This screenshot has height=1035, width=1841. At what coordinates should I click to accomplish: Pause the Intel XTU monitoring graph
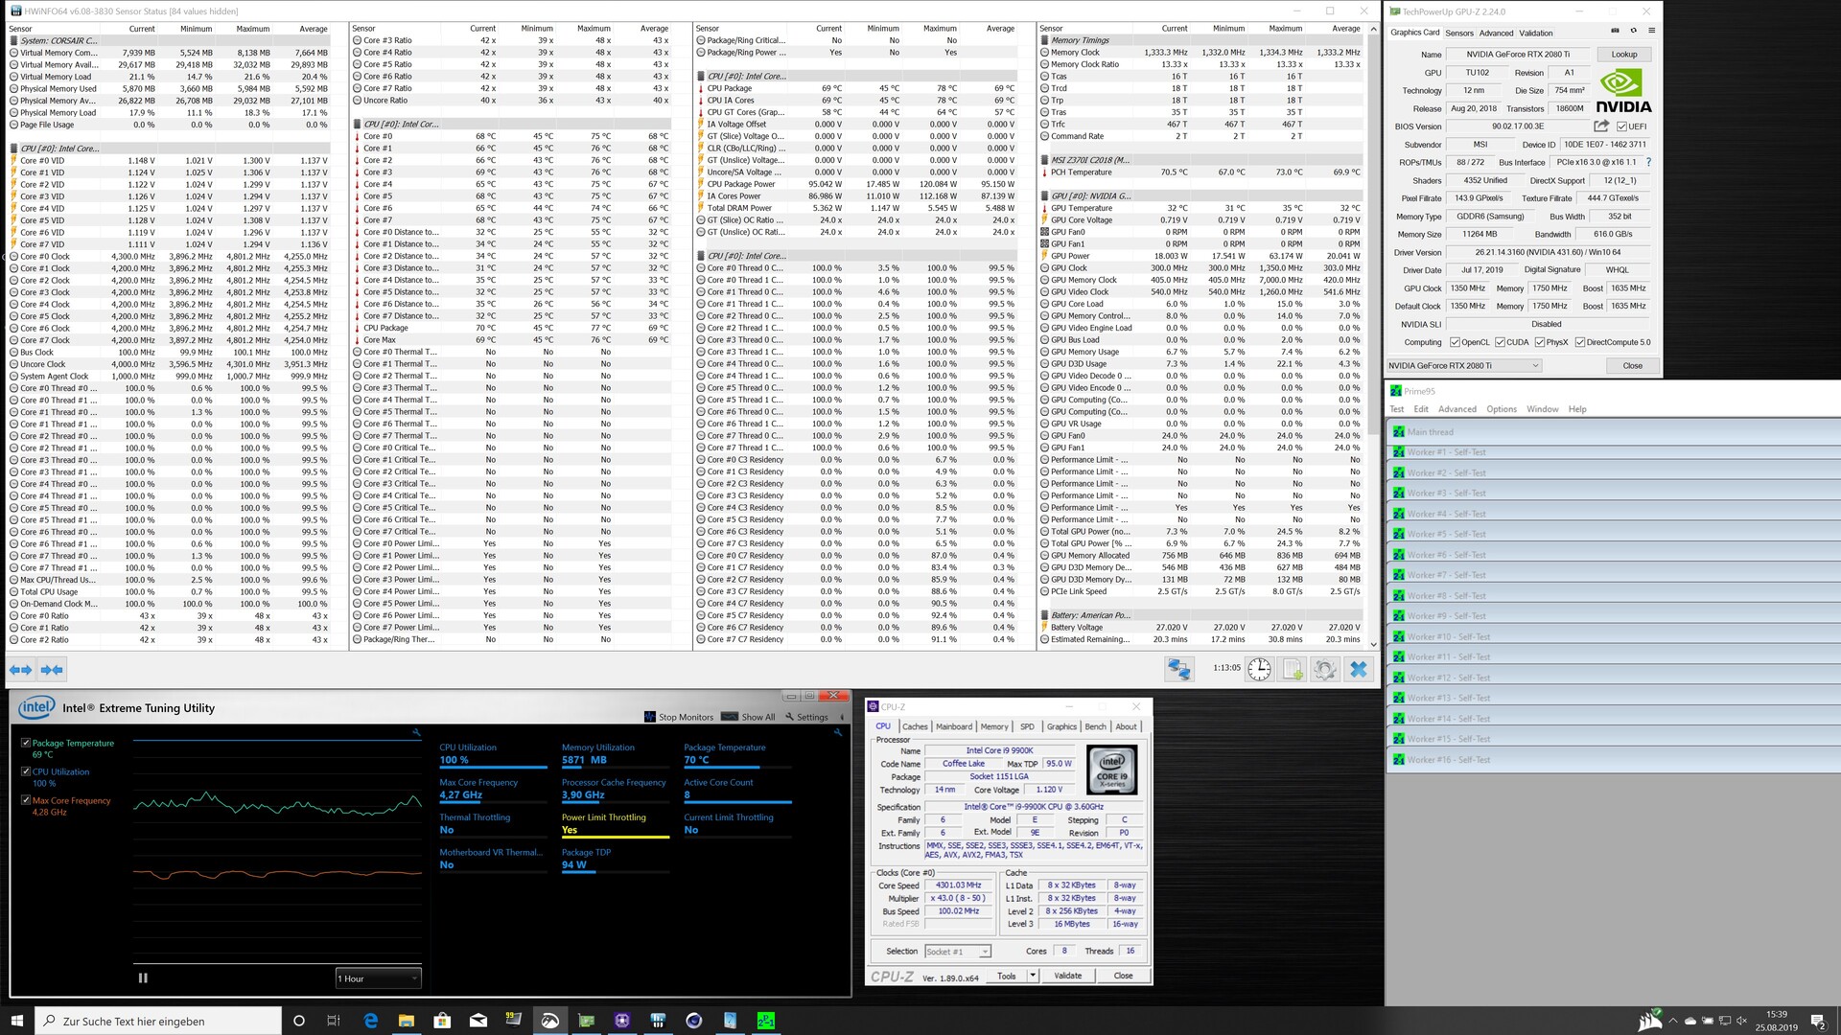143,978
